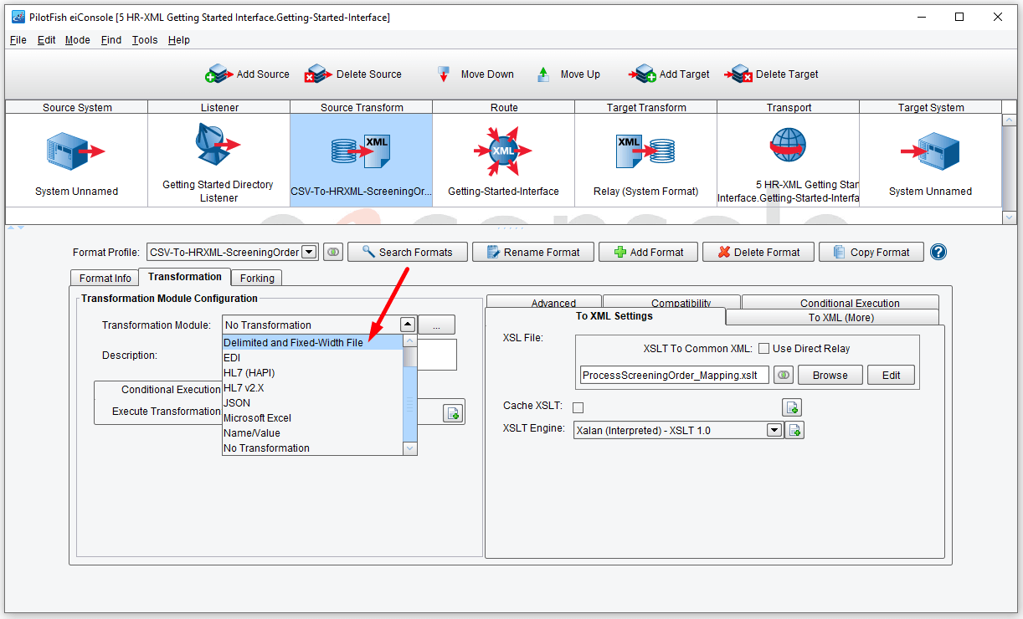Click the Edit button for XSLT file
This screenshot has height=619, width=1023.
pyautogui.click(x=891, y=375)
